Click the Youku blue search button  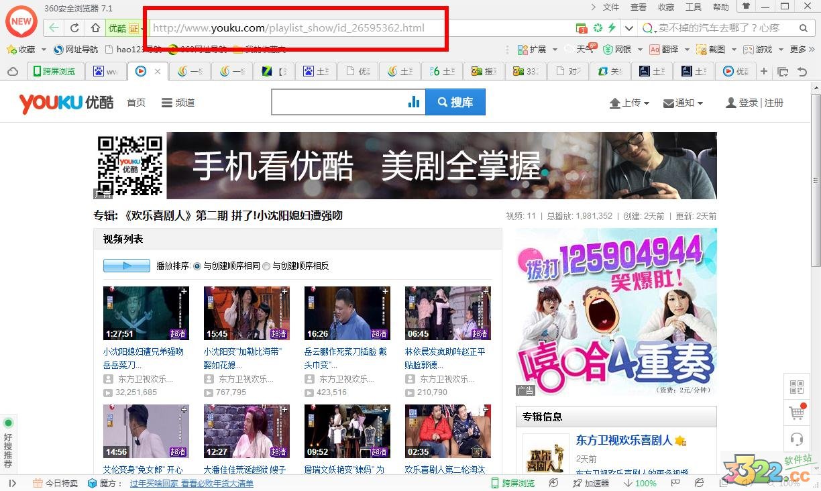pos(455,103)
